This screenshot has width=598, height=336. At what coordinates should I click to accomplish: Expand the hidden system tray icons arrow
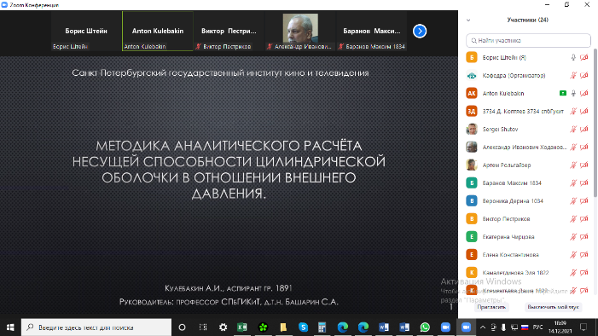[x=483, y=327]
